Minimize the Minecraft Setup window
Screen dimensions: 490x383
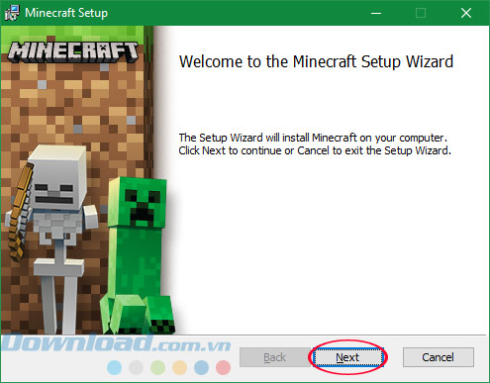(376, 13)
